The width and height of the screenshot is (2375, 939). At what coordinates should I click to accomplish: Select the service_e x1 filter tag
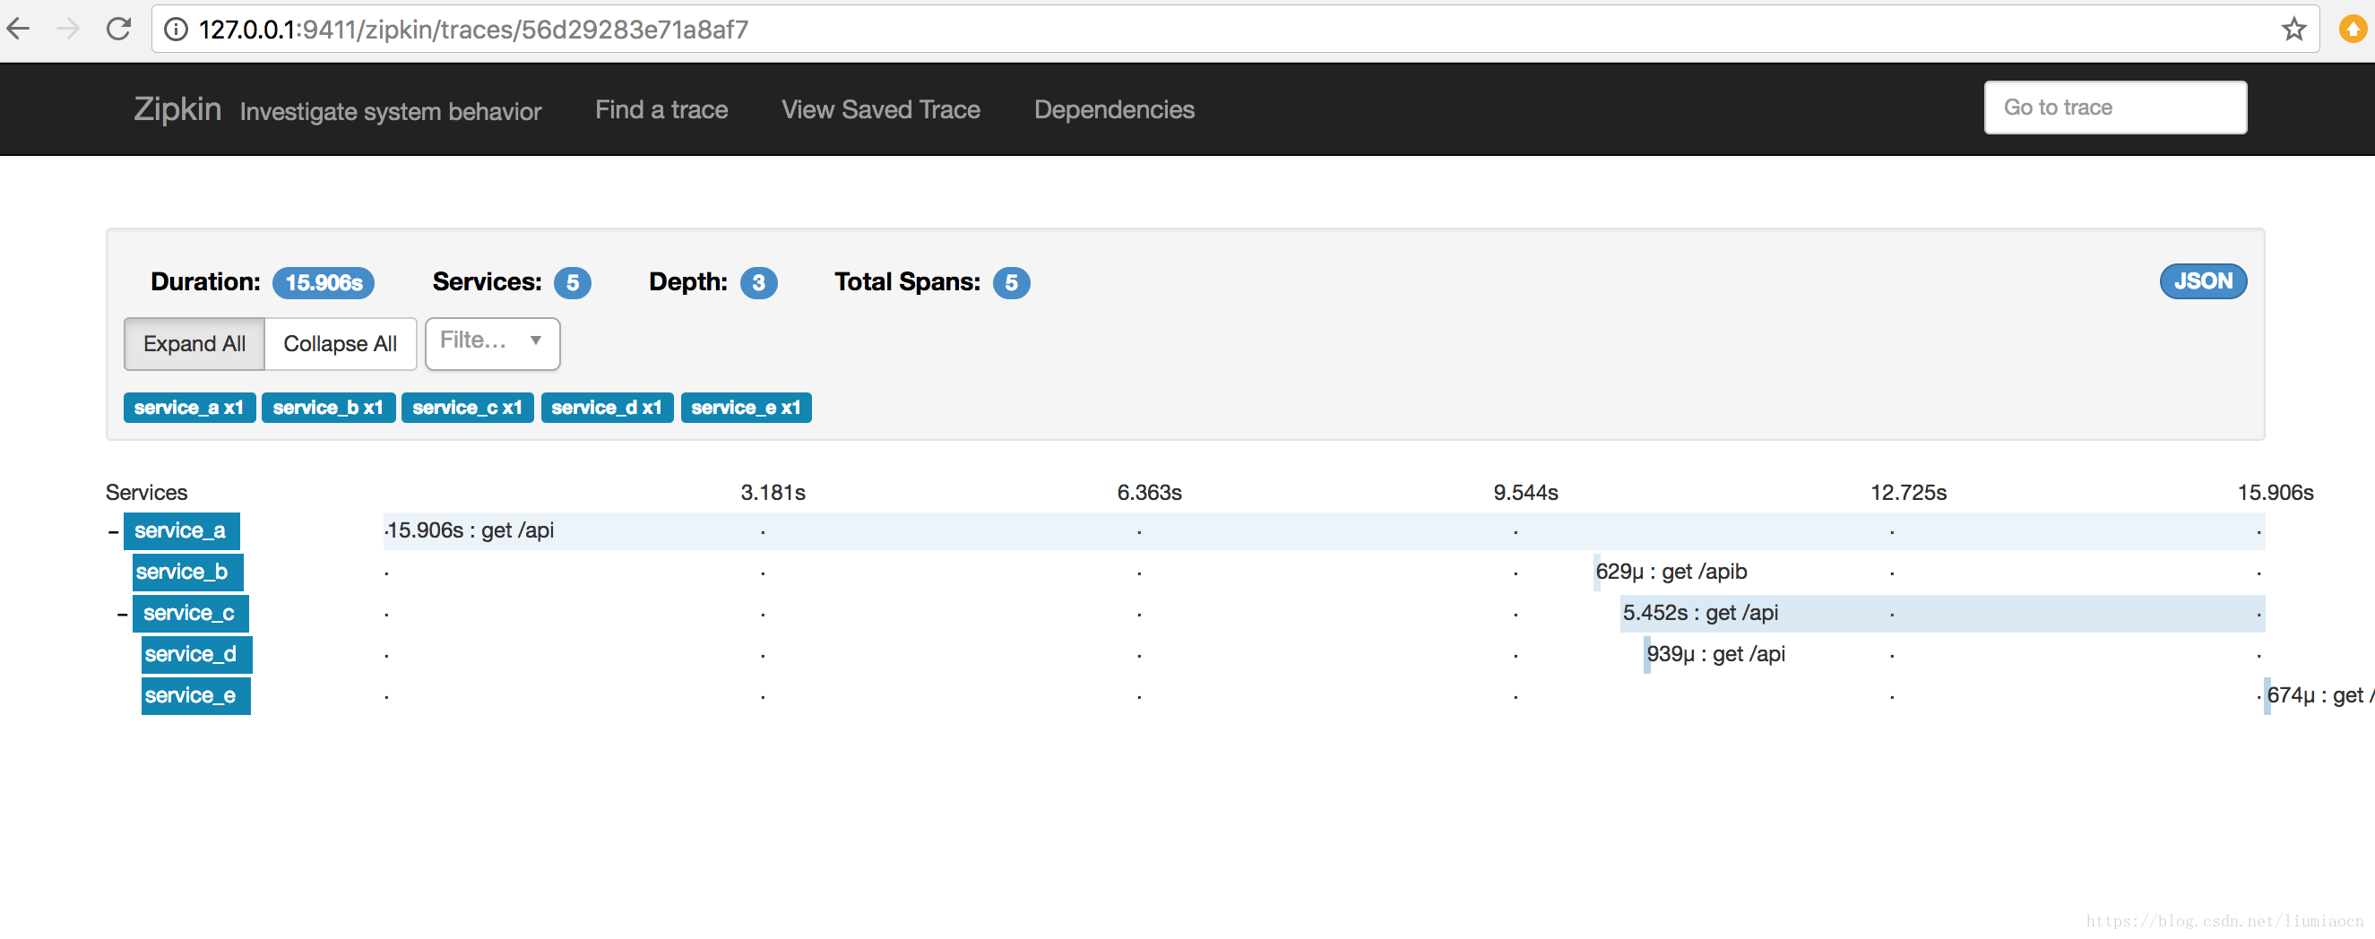[745, 408]
